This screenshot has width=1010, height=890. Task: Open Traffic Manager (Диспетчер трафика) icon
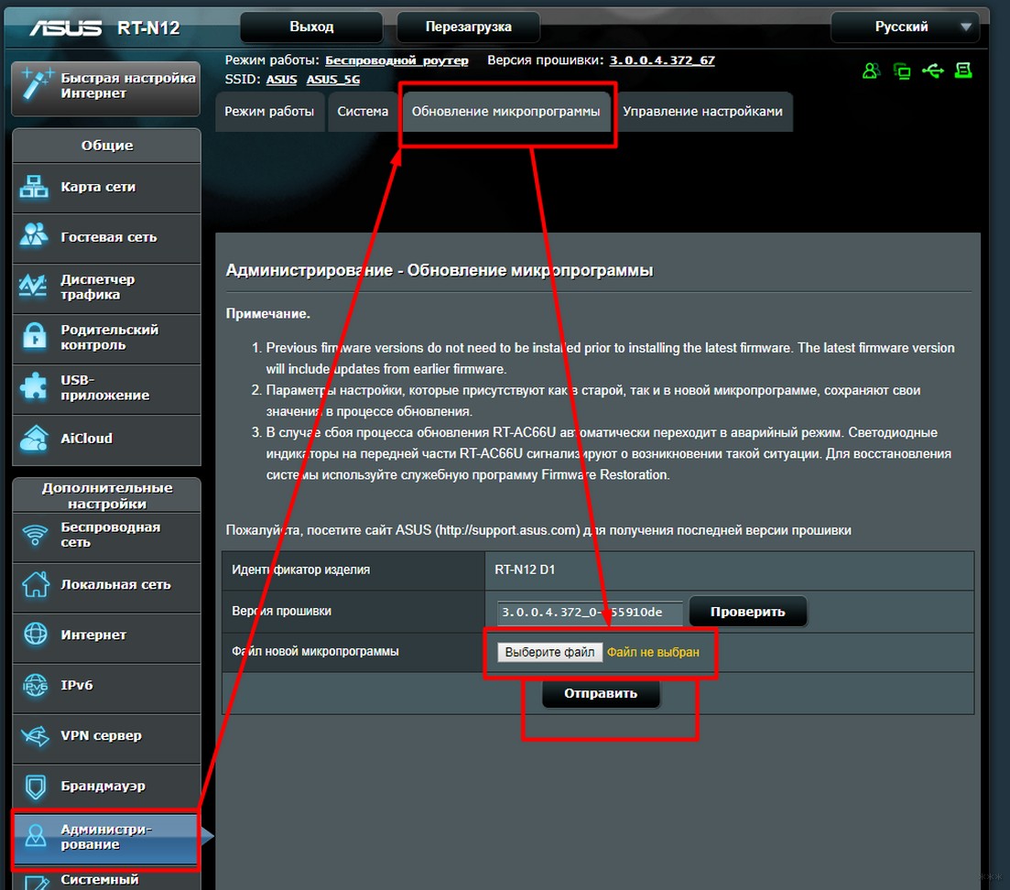coord(35,287)
